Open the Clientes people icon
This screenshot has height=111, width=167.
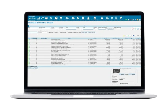click(73, 18)
